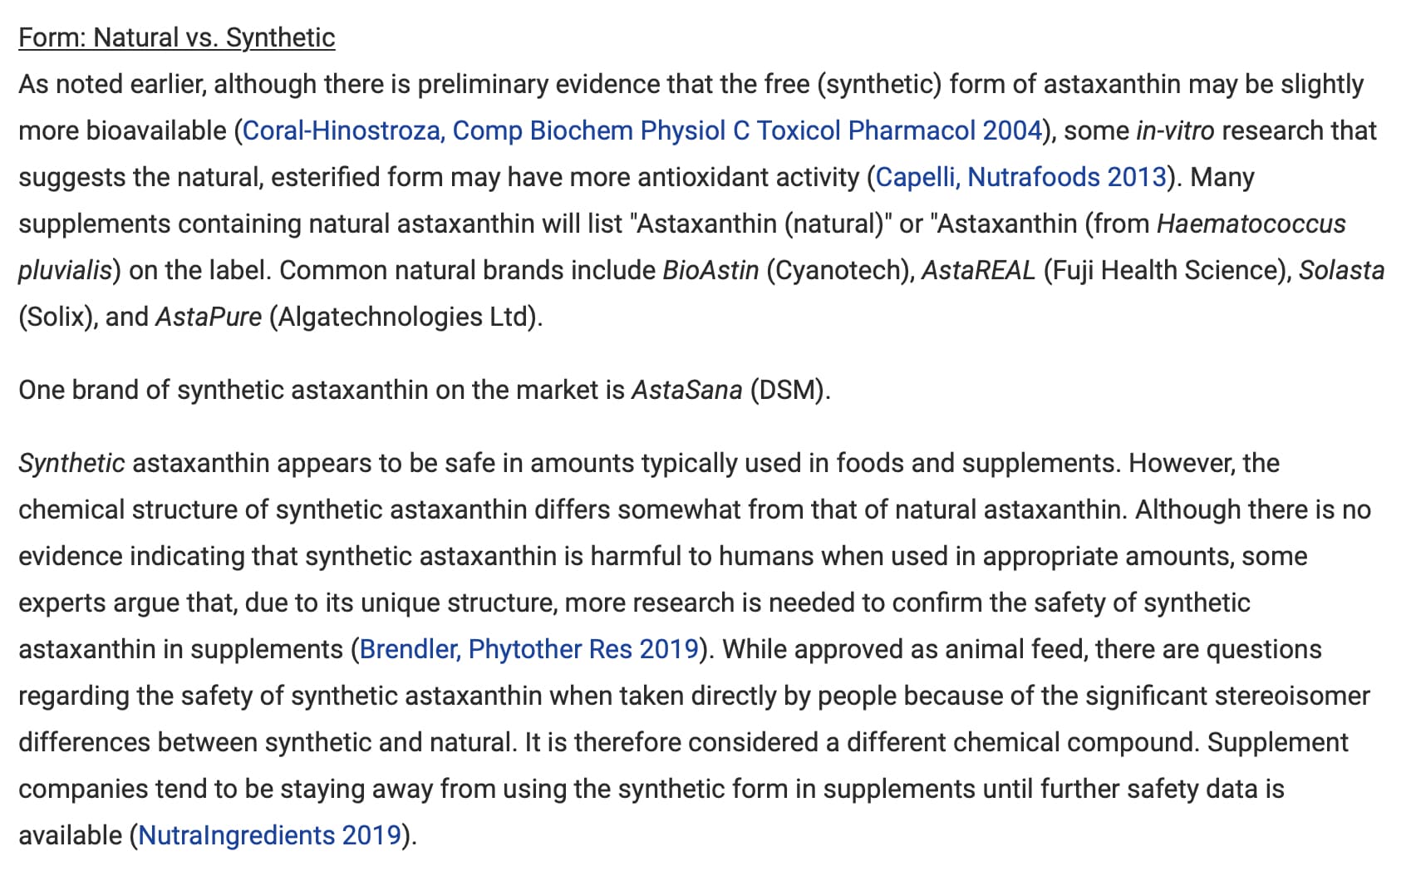Click the italic brand name AstaPure
1411x876 pixels.
(209, 317)
